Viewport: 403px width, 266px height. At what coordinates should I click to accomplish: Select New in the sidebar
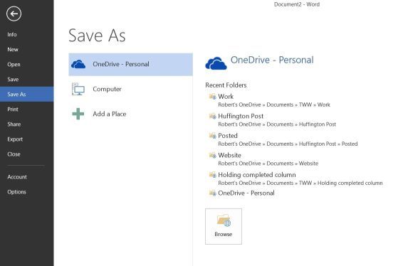coord(13,49)
